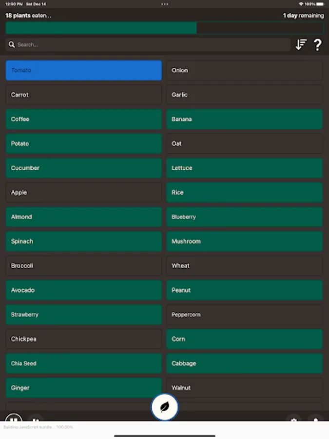This screenshot has height=439, width=329.
Task: Click the magnifier icon in search bar
Action: (x=12, y=44)
